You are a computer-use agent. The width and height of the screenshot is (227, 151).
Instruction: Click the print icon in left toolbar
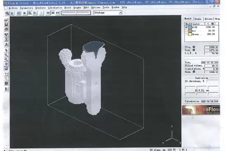click(6, 29)
